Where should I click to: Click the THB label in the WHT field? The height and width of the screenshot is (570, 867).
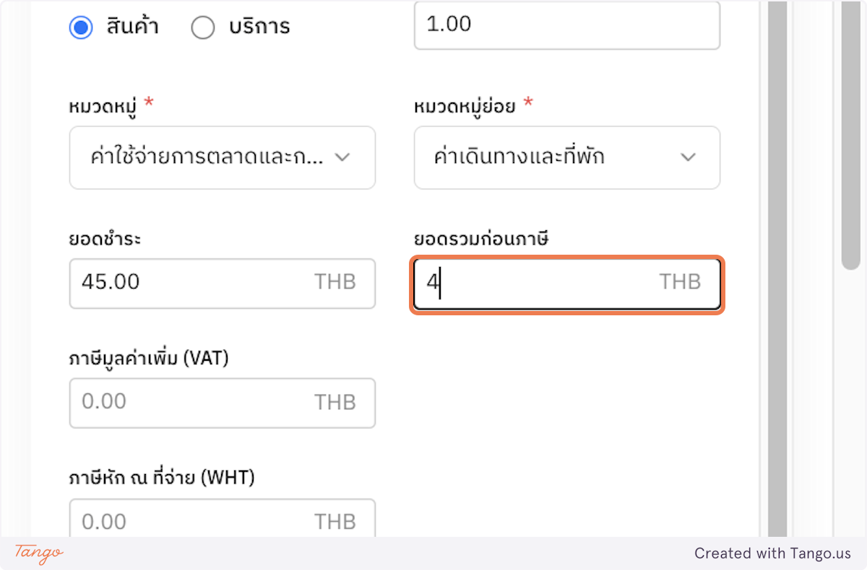[335, 521]
